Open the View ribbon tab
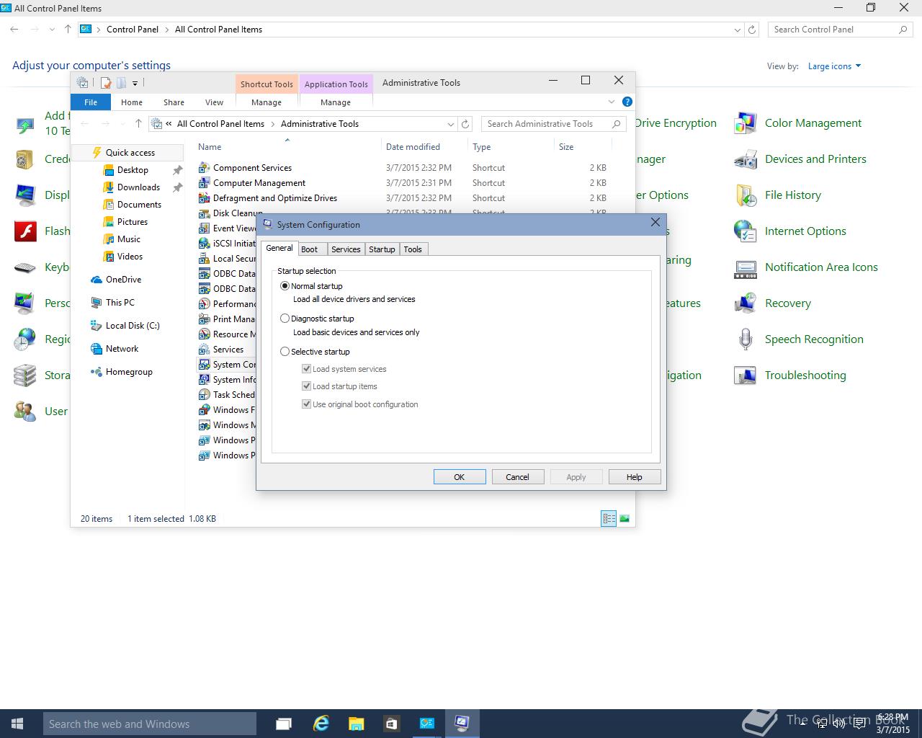 coord(215,102)
